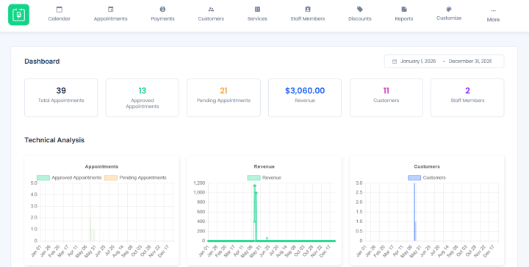The image size is (529, 267).
Task: Toggle the Revenue legend label
Action: pyautogui.click(x=272, y=178)
